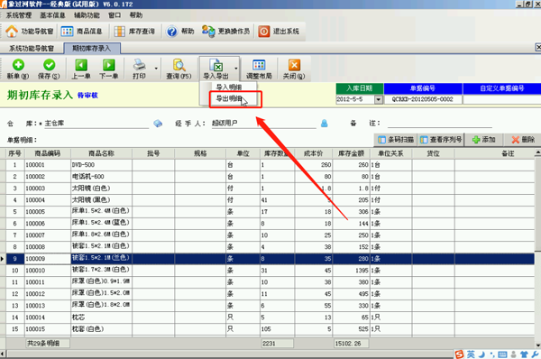
Task: Select row 电话机-600
Action: 270,177
